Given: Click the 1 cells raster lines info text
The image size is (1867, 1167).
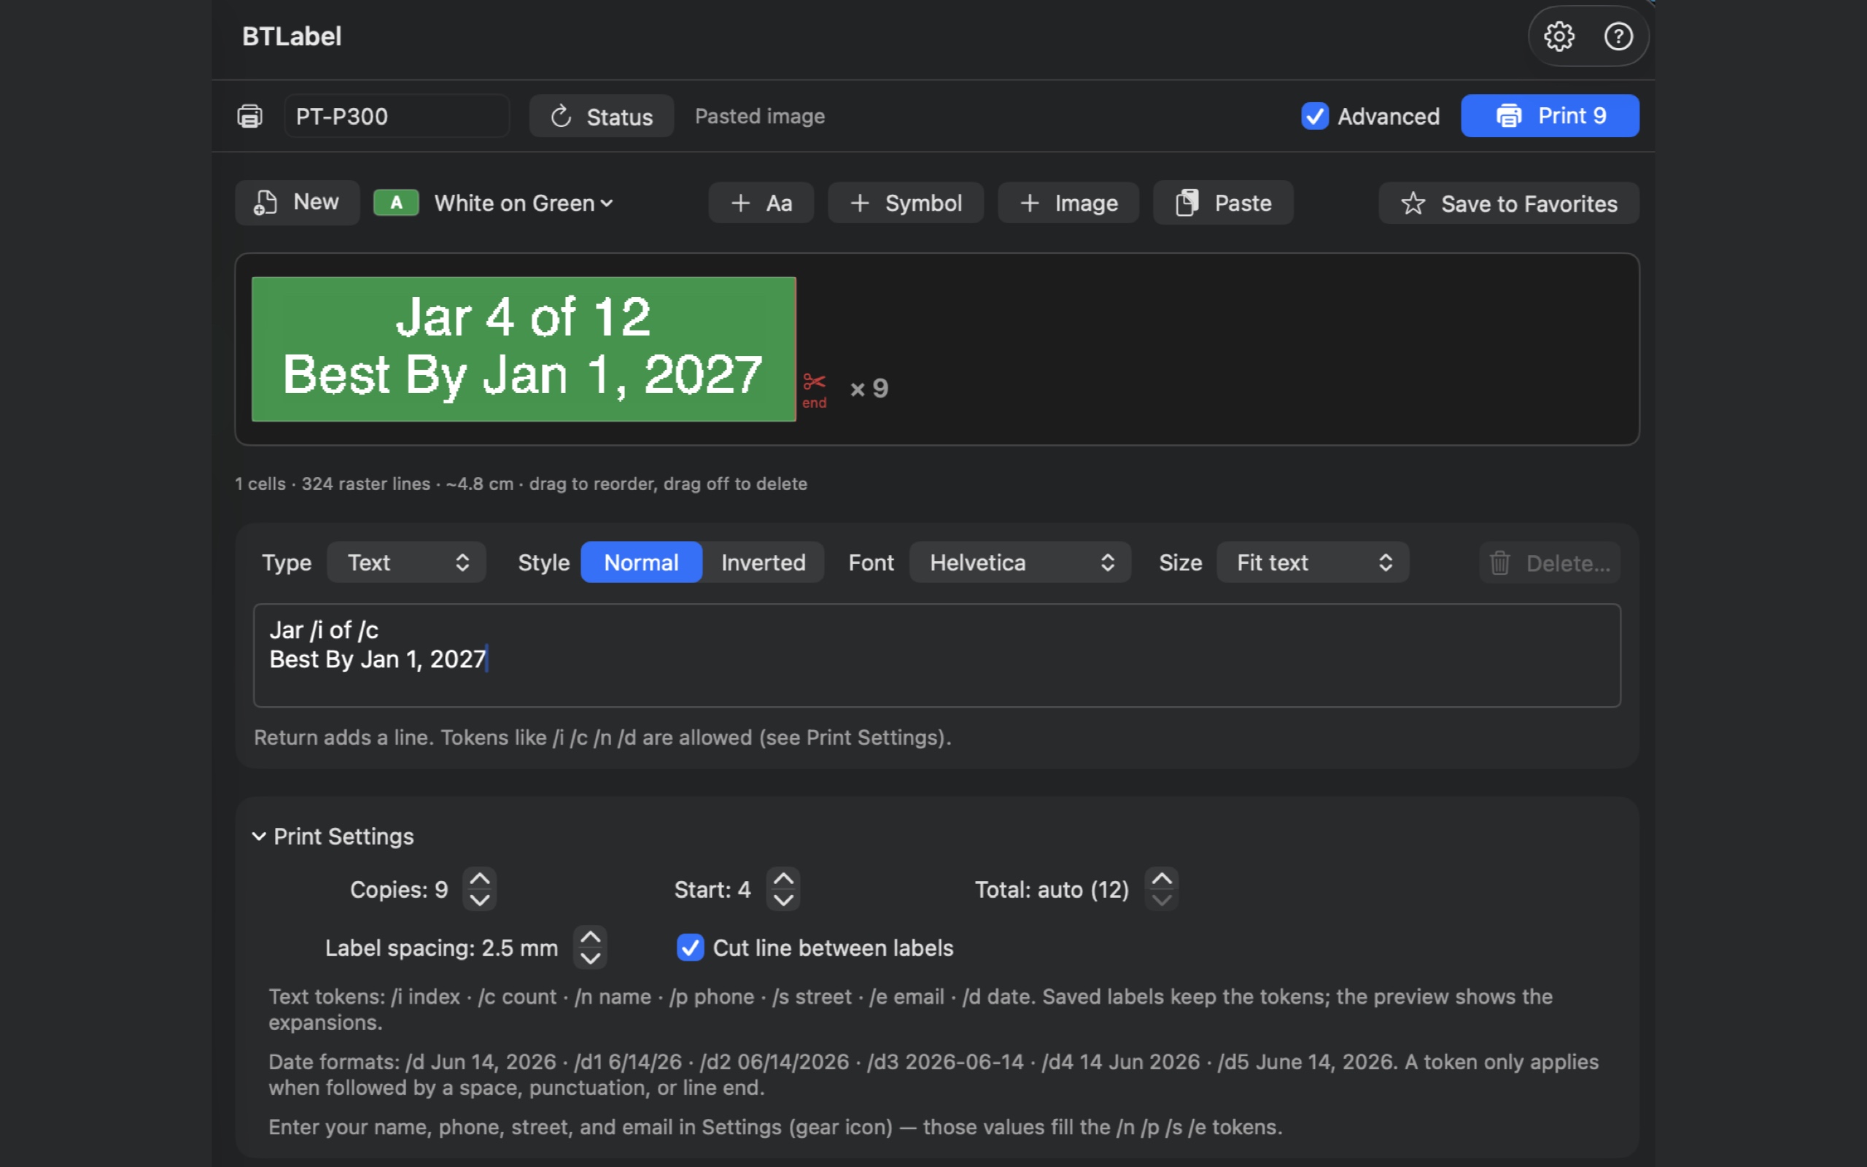Looking at the screenshot, I should pos(521,484).
